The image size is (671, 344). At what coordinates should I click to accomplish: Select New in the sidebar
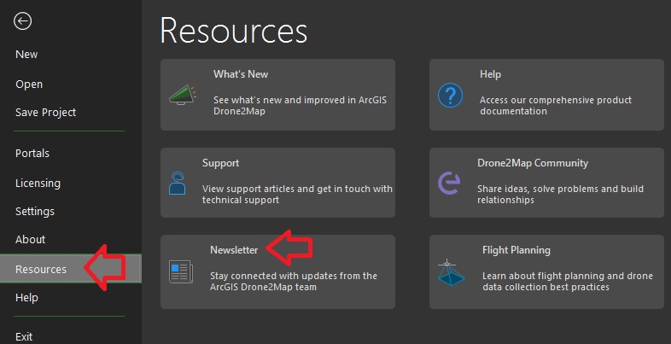pos(26,55)
